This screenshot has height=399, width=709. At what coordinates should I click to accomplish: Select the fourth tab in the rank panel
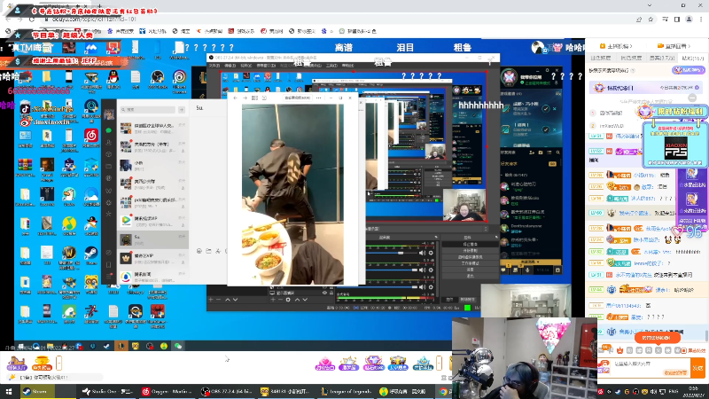[692, 58]
